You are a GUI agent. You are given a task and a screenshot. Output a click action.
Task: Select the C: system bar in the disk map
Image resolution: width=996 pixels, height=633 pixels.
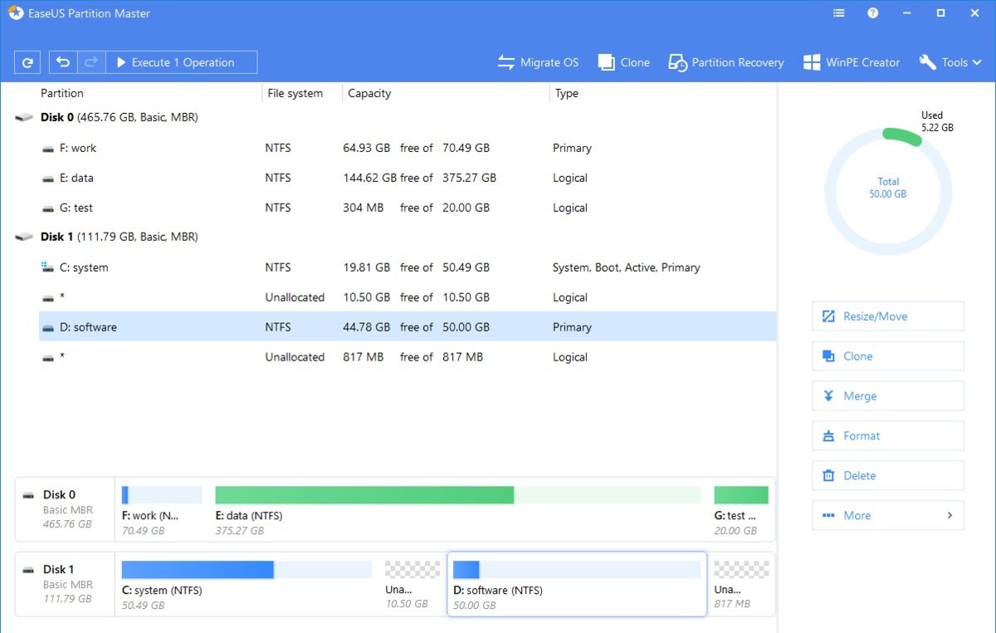point(247,570)
